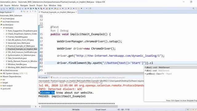Screen dimensions: 197x111
Task: Click the Pin Editor toolbar icon
Action: pos(90,9)
